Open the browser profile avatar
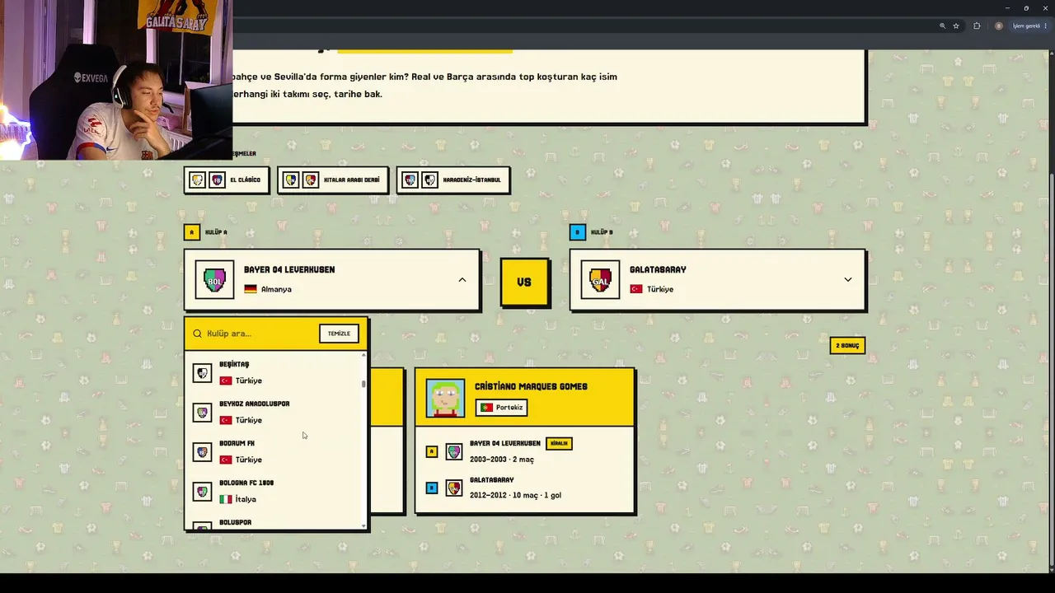The height and width of the screenshot is (593, 1055). pyautogui.click(x=999, y=26)
